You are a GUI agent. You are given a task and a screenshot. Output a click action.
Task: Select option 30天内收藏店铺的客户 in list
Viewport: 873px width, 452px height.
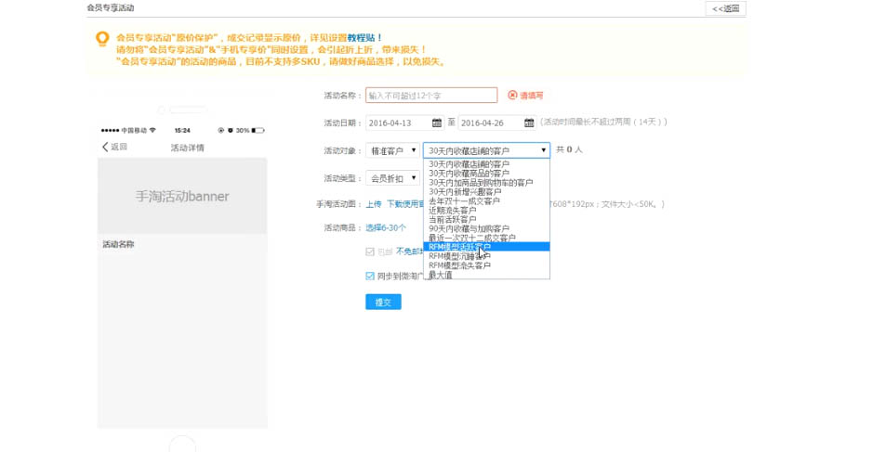[x=486, y=164]
